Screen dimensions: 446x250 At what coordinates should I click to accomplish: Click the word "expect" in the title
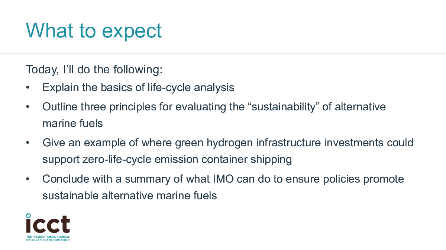click(132, 31)
